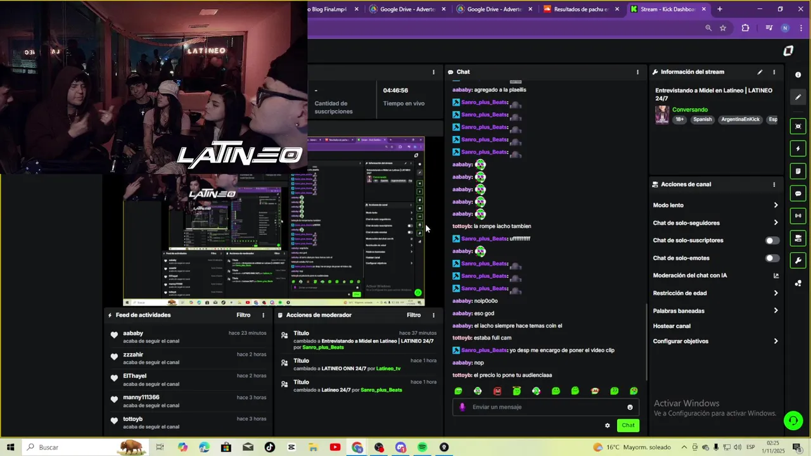
Task: Open chat settings gear icon
Action: pyautogui.click(x=607, y=426)
